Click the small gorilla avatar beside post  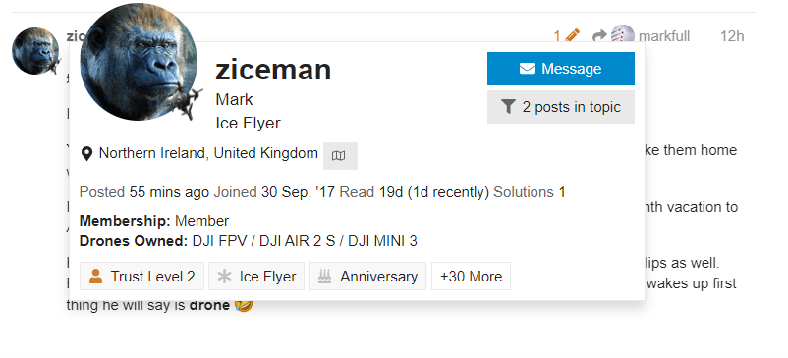pyautogui.click(x=35, y=51)
